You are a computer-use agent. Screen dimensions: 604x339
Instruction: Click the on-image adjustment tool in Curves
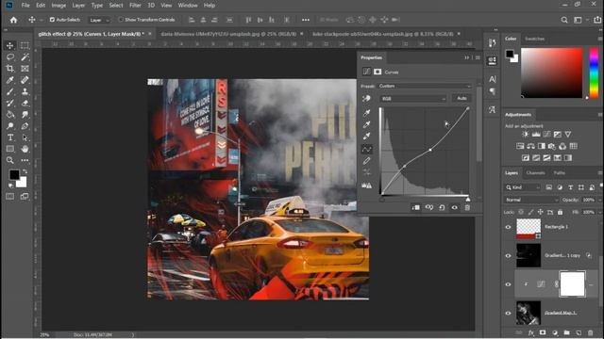tap(366, 99)
